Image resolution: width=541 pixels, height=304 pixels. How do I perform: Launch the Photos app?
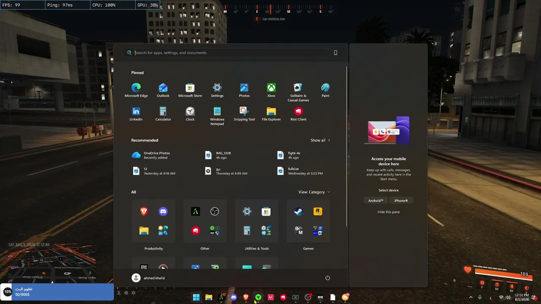(x=244, y=90)
